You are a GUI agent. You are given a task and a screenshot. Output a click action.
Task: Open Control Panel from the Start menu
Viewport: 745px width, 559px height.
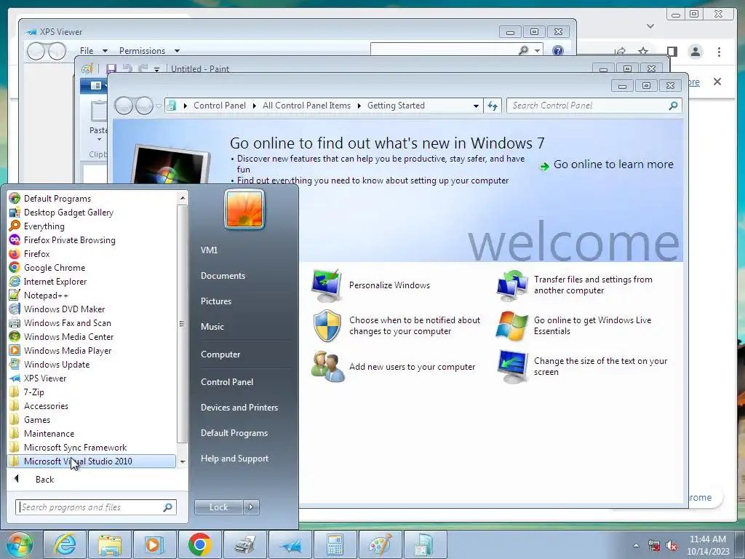pyautogui.click(x=227, y=382)
